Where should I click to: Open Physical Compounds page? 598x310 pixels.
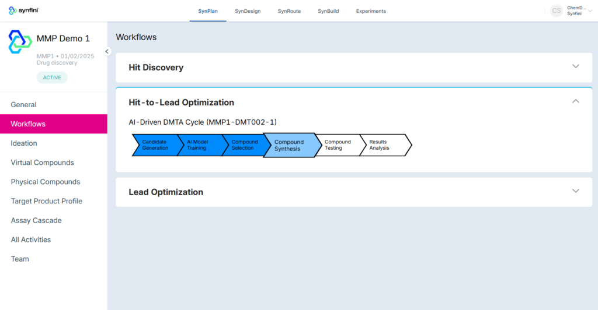[x=53, y=182]
